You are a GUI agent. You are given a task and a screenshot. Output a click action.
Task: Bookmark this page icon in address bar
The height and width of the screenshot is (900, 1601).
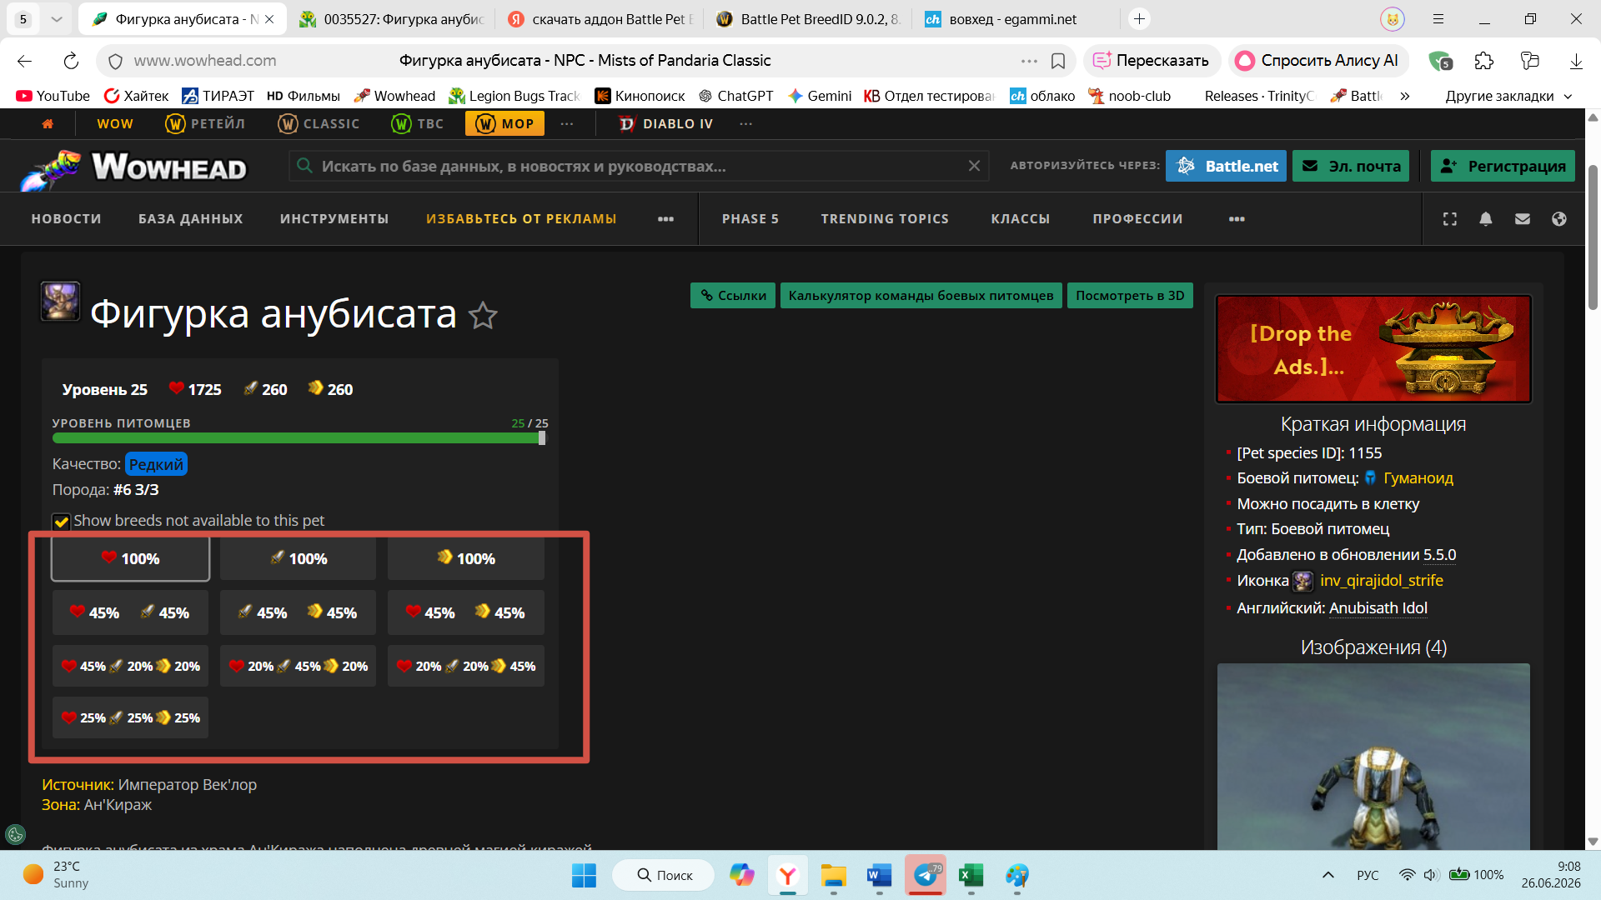[x=1058, y=61]
